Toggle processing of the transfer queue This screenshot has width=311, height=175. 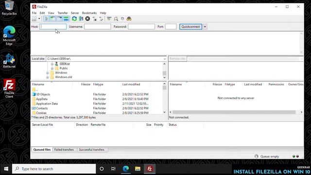point(81,19)
